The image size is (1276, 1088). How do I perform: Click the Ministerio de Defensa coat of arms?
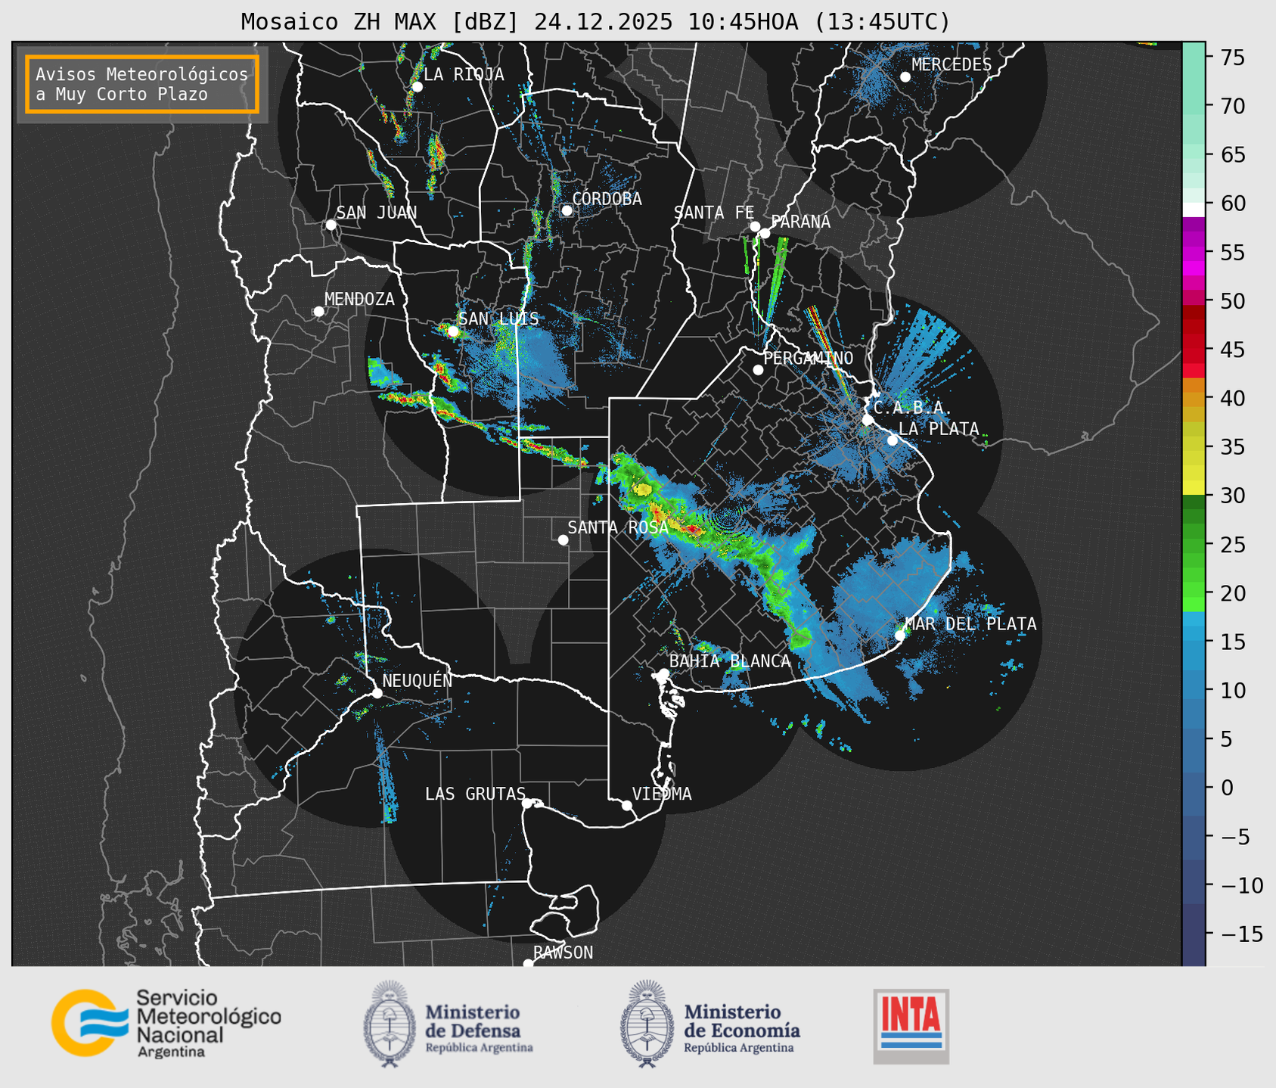pyautogui.click(x=390, y=1024)
